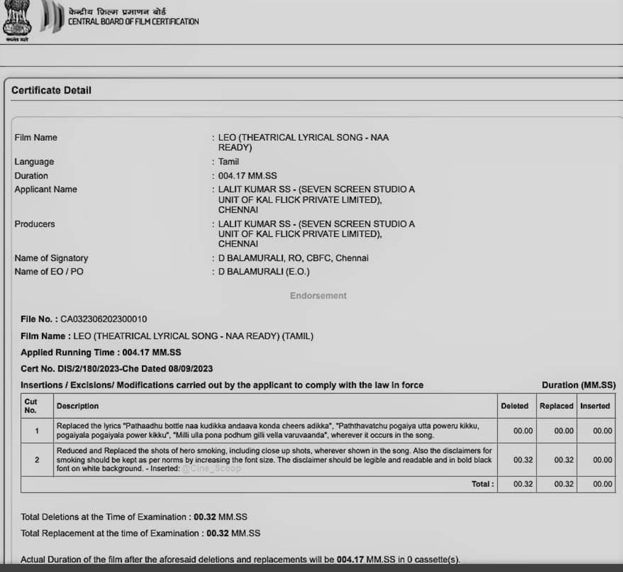
Task: Click 'Total Replacement at the time of Examination' line
Action: pos(140,533)
